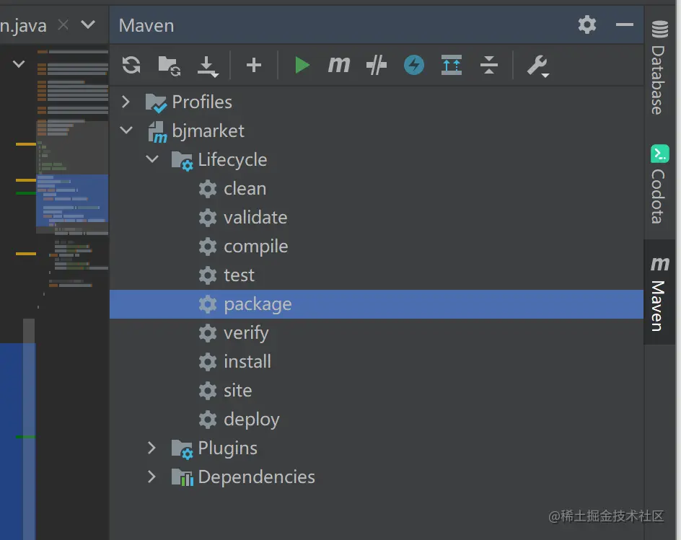The image size is (681, 540).
Task: Select the package lifecycle goal
Action: pos(376,304)
